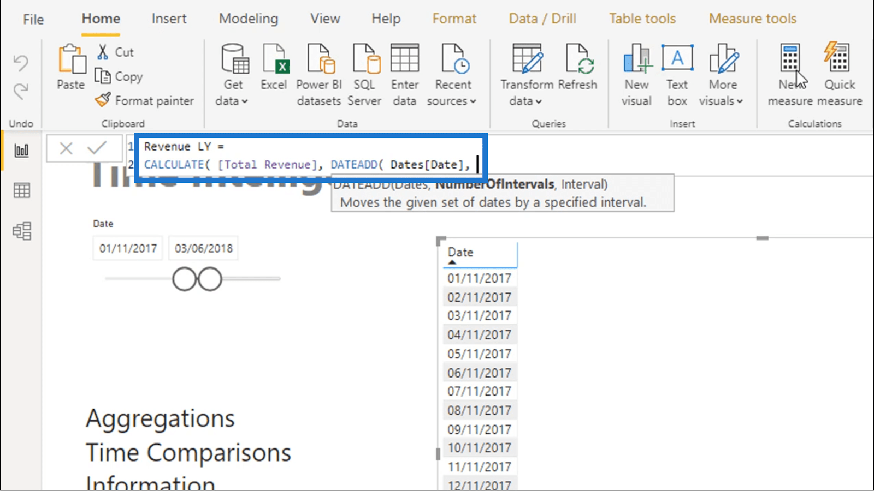Switch to the Table tools tab
This screenshot has height=491, width=874.
tap(642, 19)
